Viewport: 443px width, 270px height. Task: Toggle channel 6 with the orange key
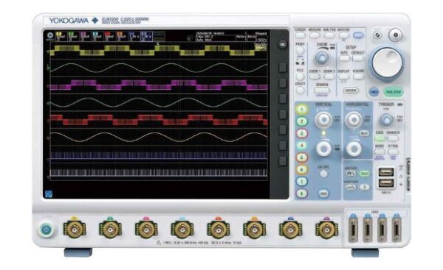[x=302, y=169]
